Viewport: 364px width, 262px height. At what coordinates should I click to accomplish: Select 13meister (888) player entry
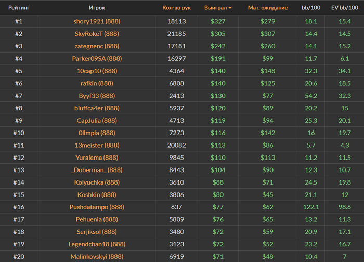coord(97,146)
